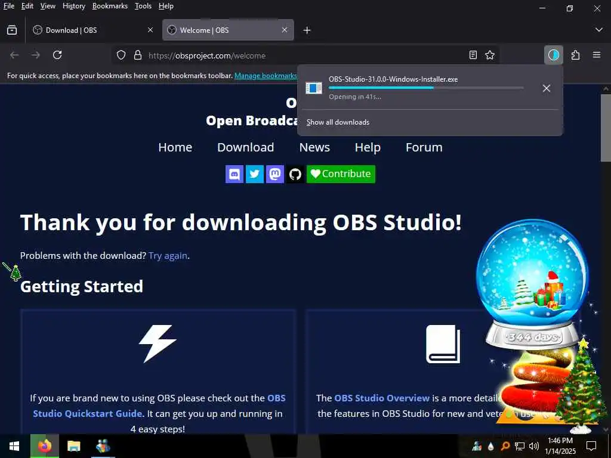Viewport: 611px width, 458px height.
Task: Open the OBS Discord icon link
Action: pyautogui.click(x=234, y=174)
